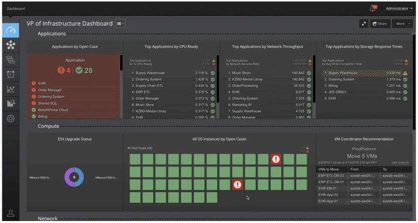Open the notifications bell in top bar

(374, 8)
